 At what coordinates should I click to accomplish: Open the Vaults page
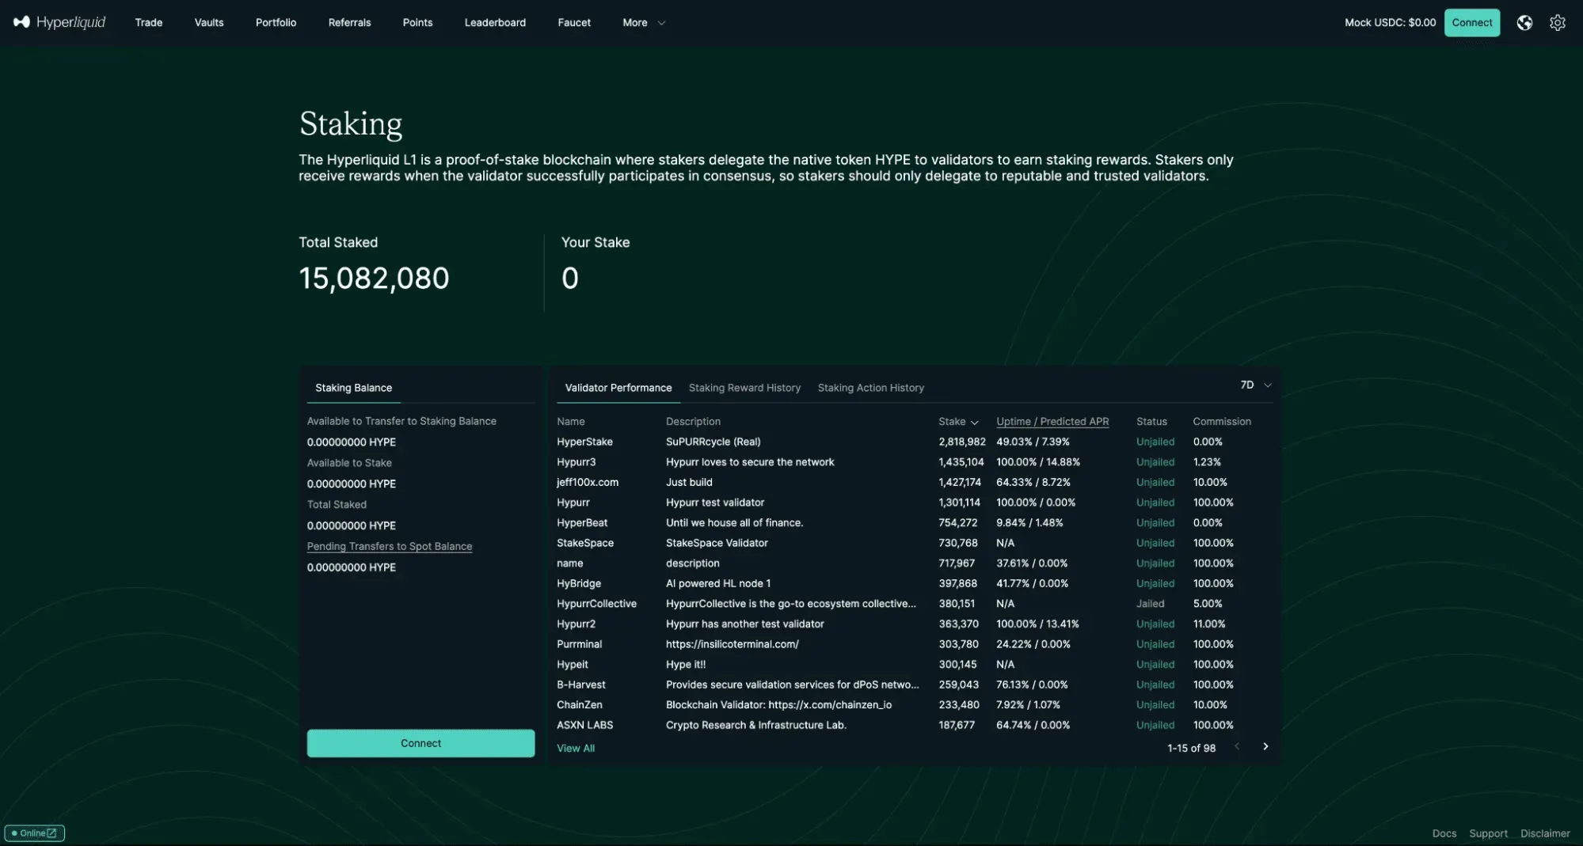coord(209,23)
